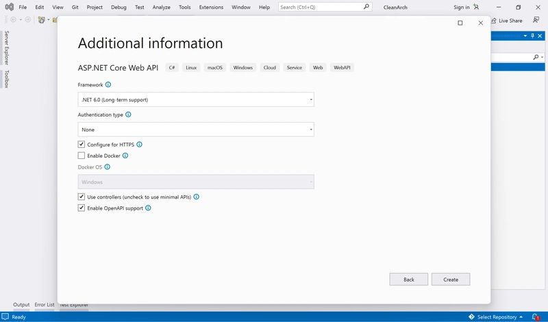Open the Extensions menu
Screen dimensions: 548x322
[211, 7]
